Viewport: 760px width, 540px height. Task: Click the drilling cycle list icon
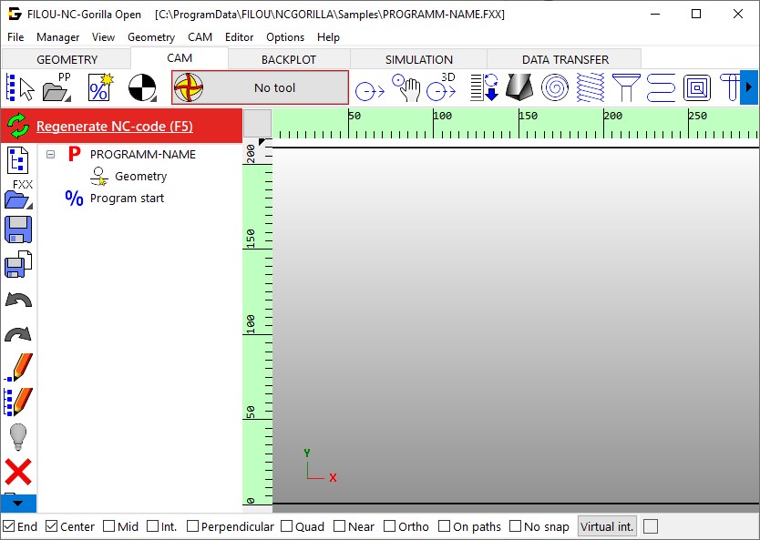click(485, 87)
